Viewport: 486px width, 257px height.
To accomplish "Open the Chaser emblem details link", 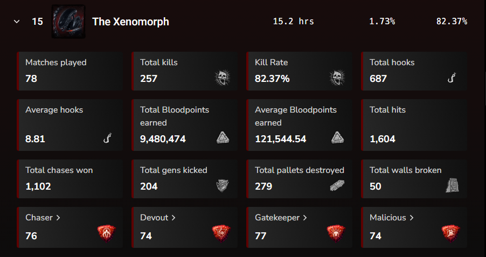I will click(x=43, y=218).
